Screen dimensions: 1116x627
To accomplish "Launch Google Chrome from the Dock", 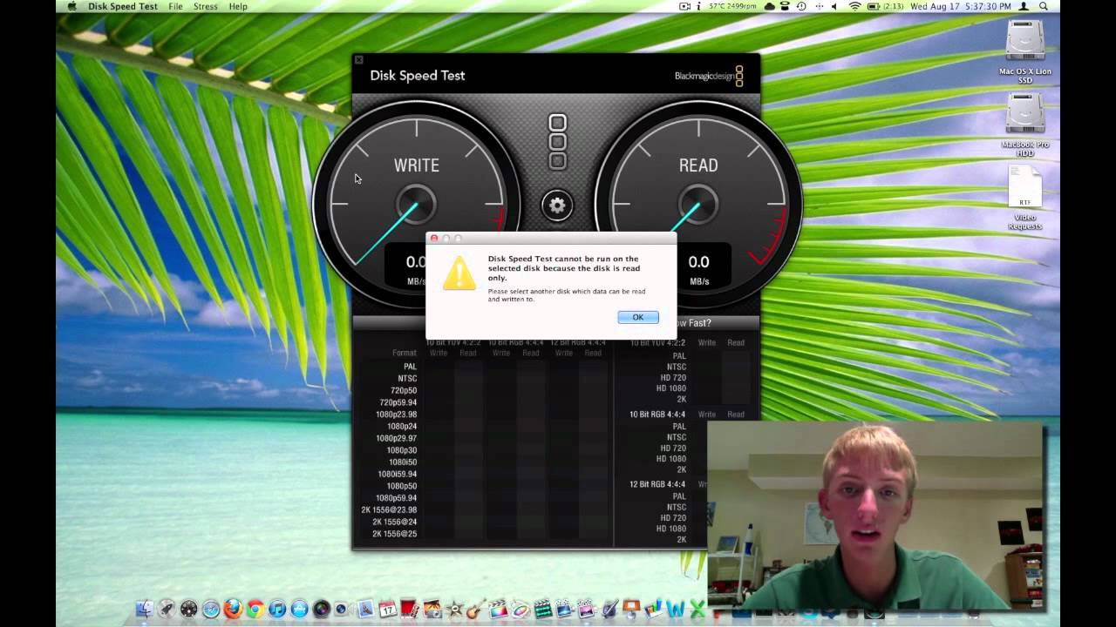I will click(x=255, y=609).
